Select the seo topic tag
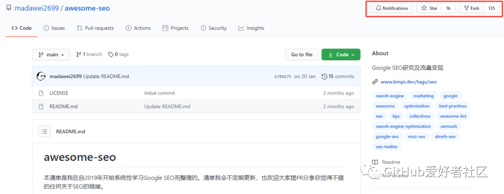 pyautogui.click(x=379, y=116)
